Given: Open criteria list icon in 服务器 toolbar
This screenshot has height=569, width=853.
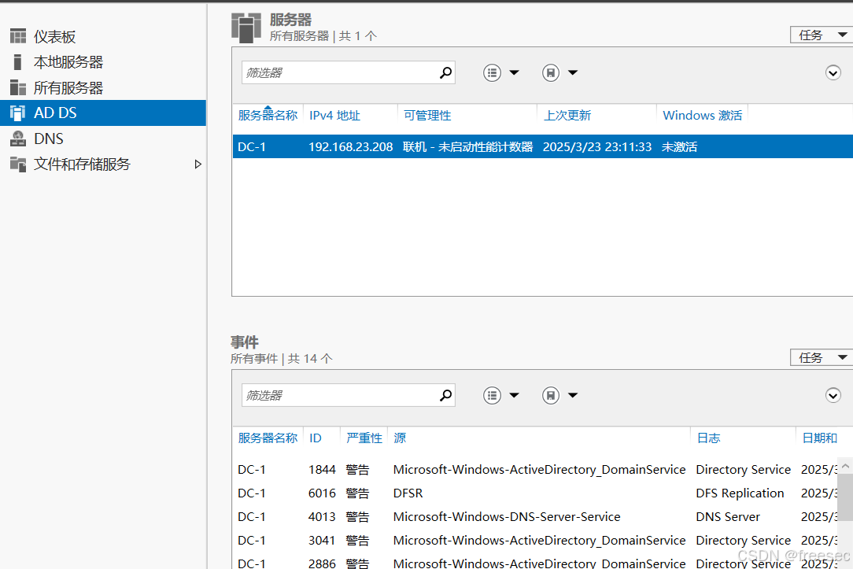Looking at the screenshot, I should click(x=492, y=72).
